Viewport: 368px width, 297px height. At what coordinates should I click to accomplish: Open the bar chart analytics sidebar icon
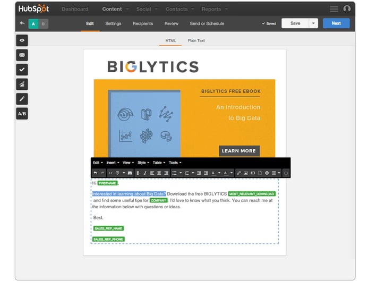22,84
